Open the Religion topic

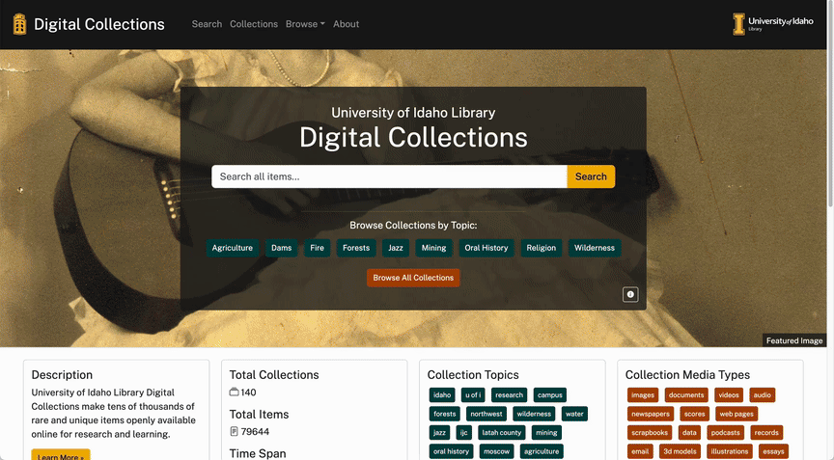click(542, 248)
